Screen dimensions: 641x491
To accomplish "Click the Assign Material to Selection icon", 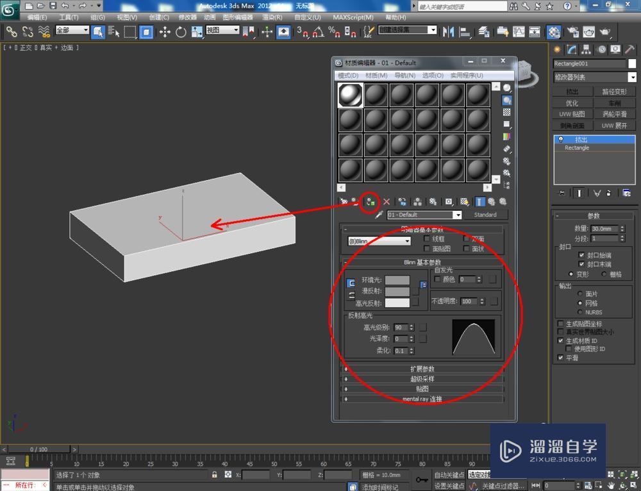I will point(370,202).
